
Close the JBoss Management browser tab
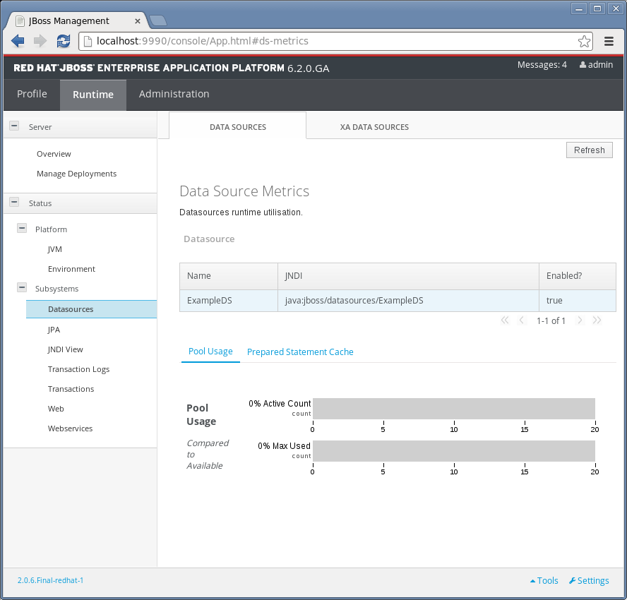(138, 21)
